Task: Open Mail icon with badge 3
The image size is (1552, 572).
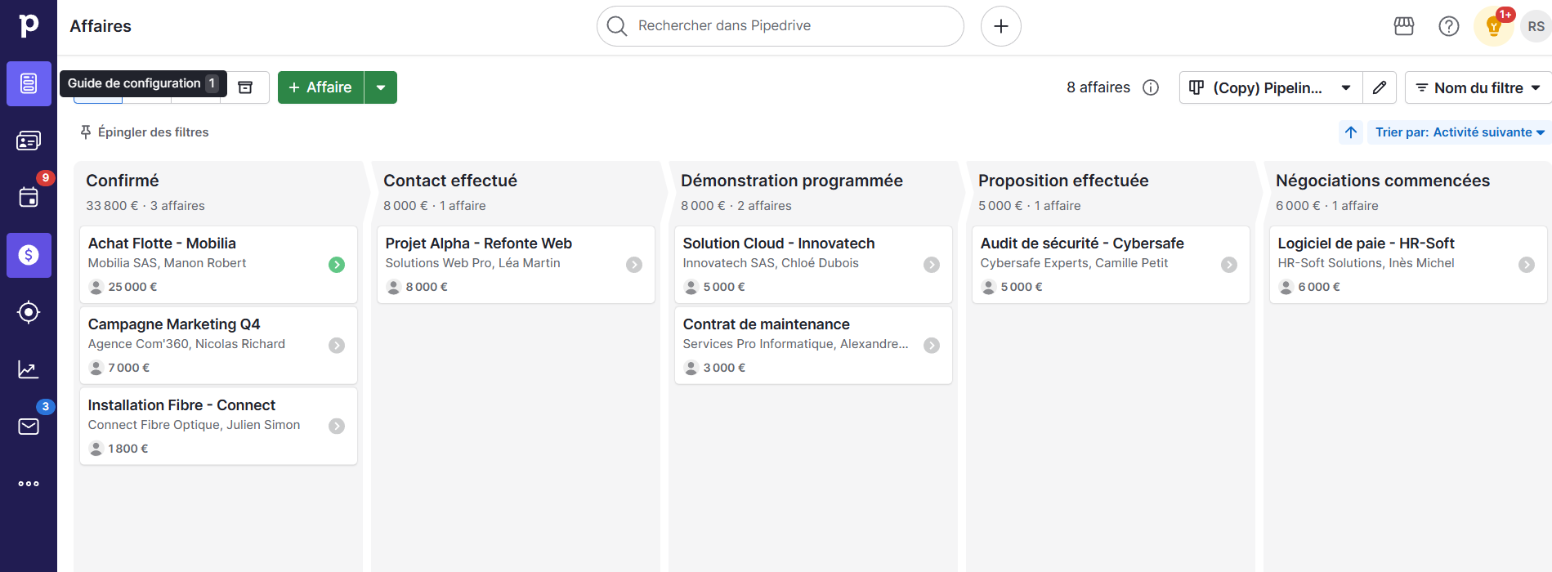Action: 29,427
